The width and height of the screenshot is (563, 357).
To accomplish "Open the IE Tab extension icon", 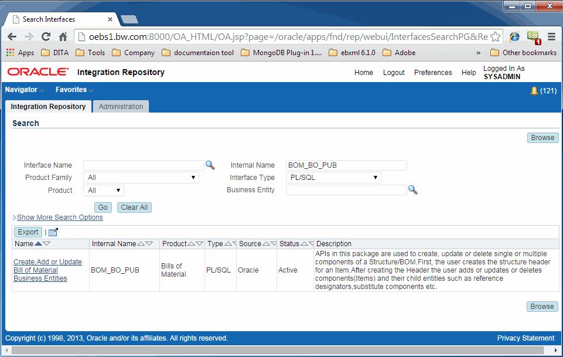I will 514,36.
